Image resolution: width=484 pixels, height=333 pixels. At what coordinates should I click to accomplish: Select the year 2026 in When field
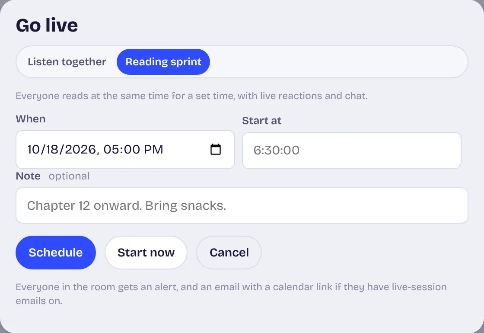80,150
